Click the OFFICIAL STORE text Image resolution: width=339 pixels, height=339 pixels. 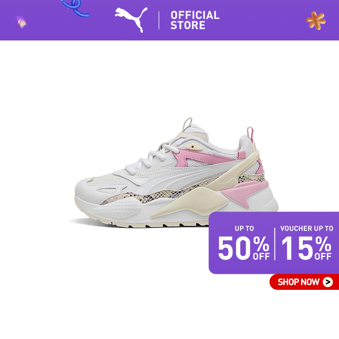pyautogui.click(x=195, y=20)
